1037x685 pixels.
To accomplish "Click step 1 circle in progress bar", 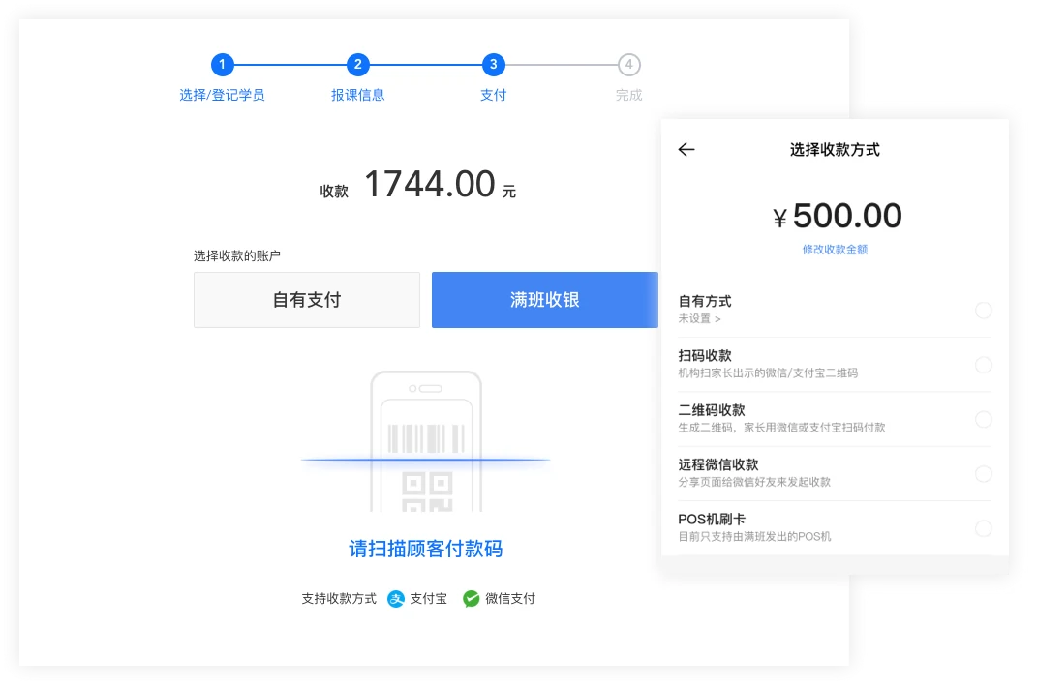I will click(223, 65).
